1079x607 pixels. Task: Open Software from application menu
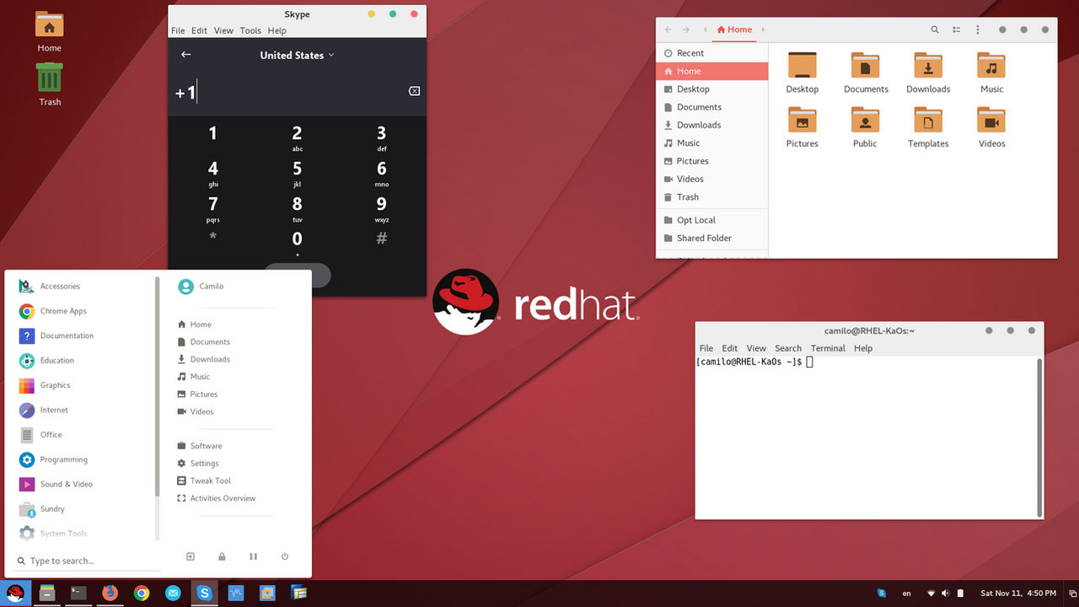[x=200, y=446]
